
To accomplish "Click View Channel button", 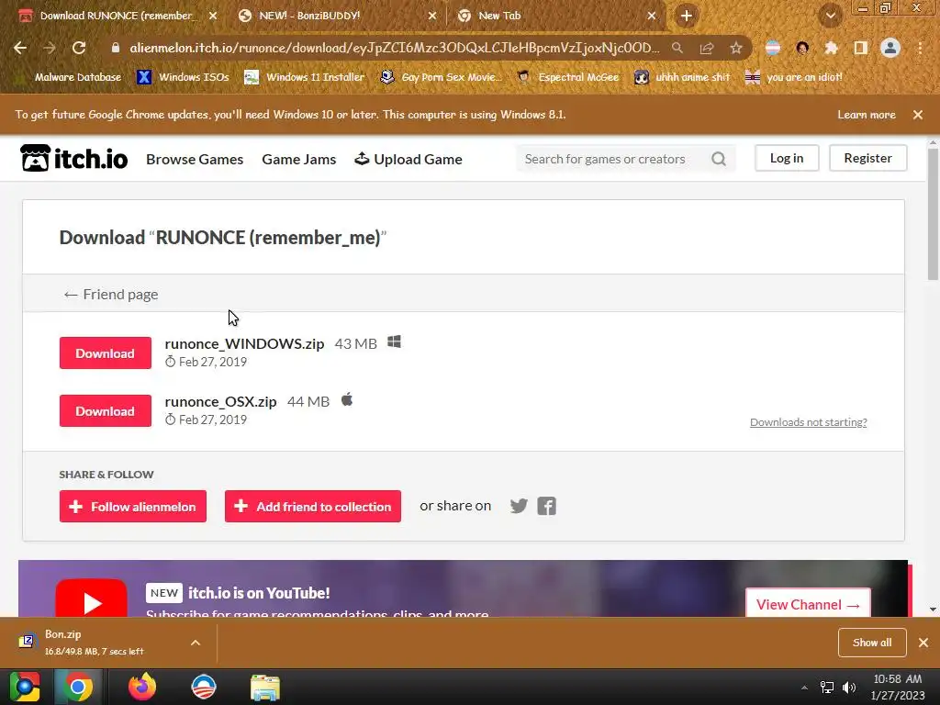I will pyautogui.click(x=808, y=603).
